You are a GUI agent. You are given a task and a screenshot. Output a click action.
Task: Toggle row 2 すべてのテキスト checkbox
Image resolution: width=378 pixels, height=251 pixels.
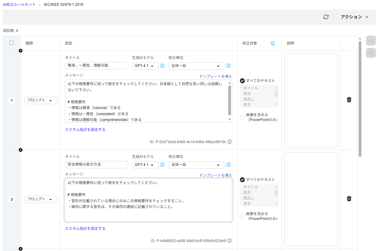click(242, 180)
